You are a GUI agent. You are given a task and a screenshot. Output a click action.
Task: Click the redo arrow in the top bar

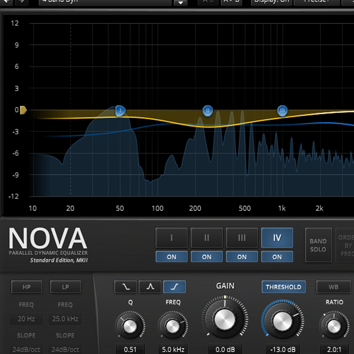tap(22, 2)
